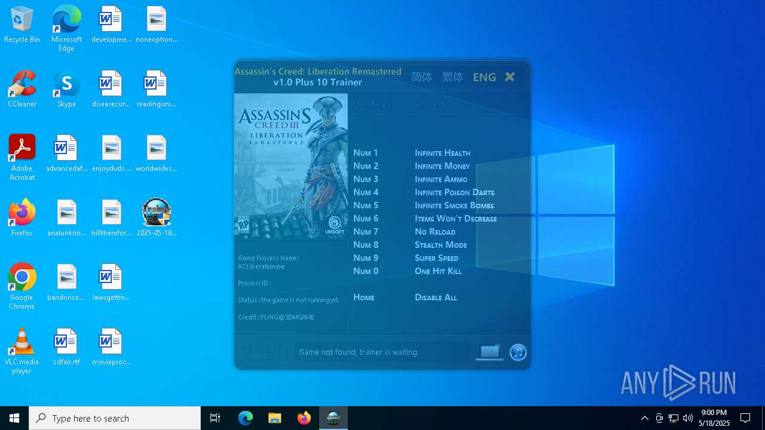765x430 pixels.
Task: Open Task View on taskbar
Action: (x=215, y=418)
